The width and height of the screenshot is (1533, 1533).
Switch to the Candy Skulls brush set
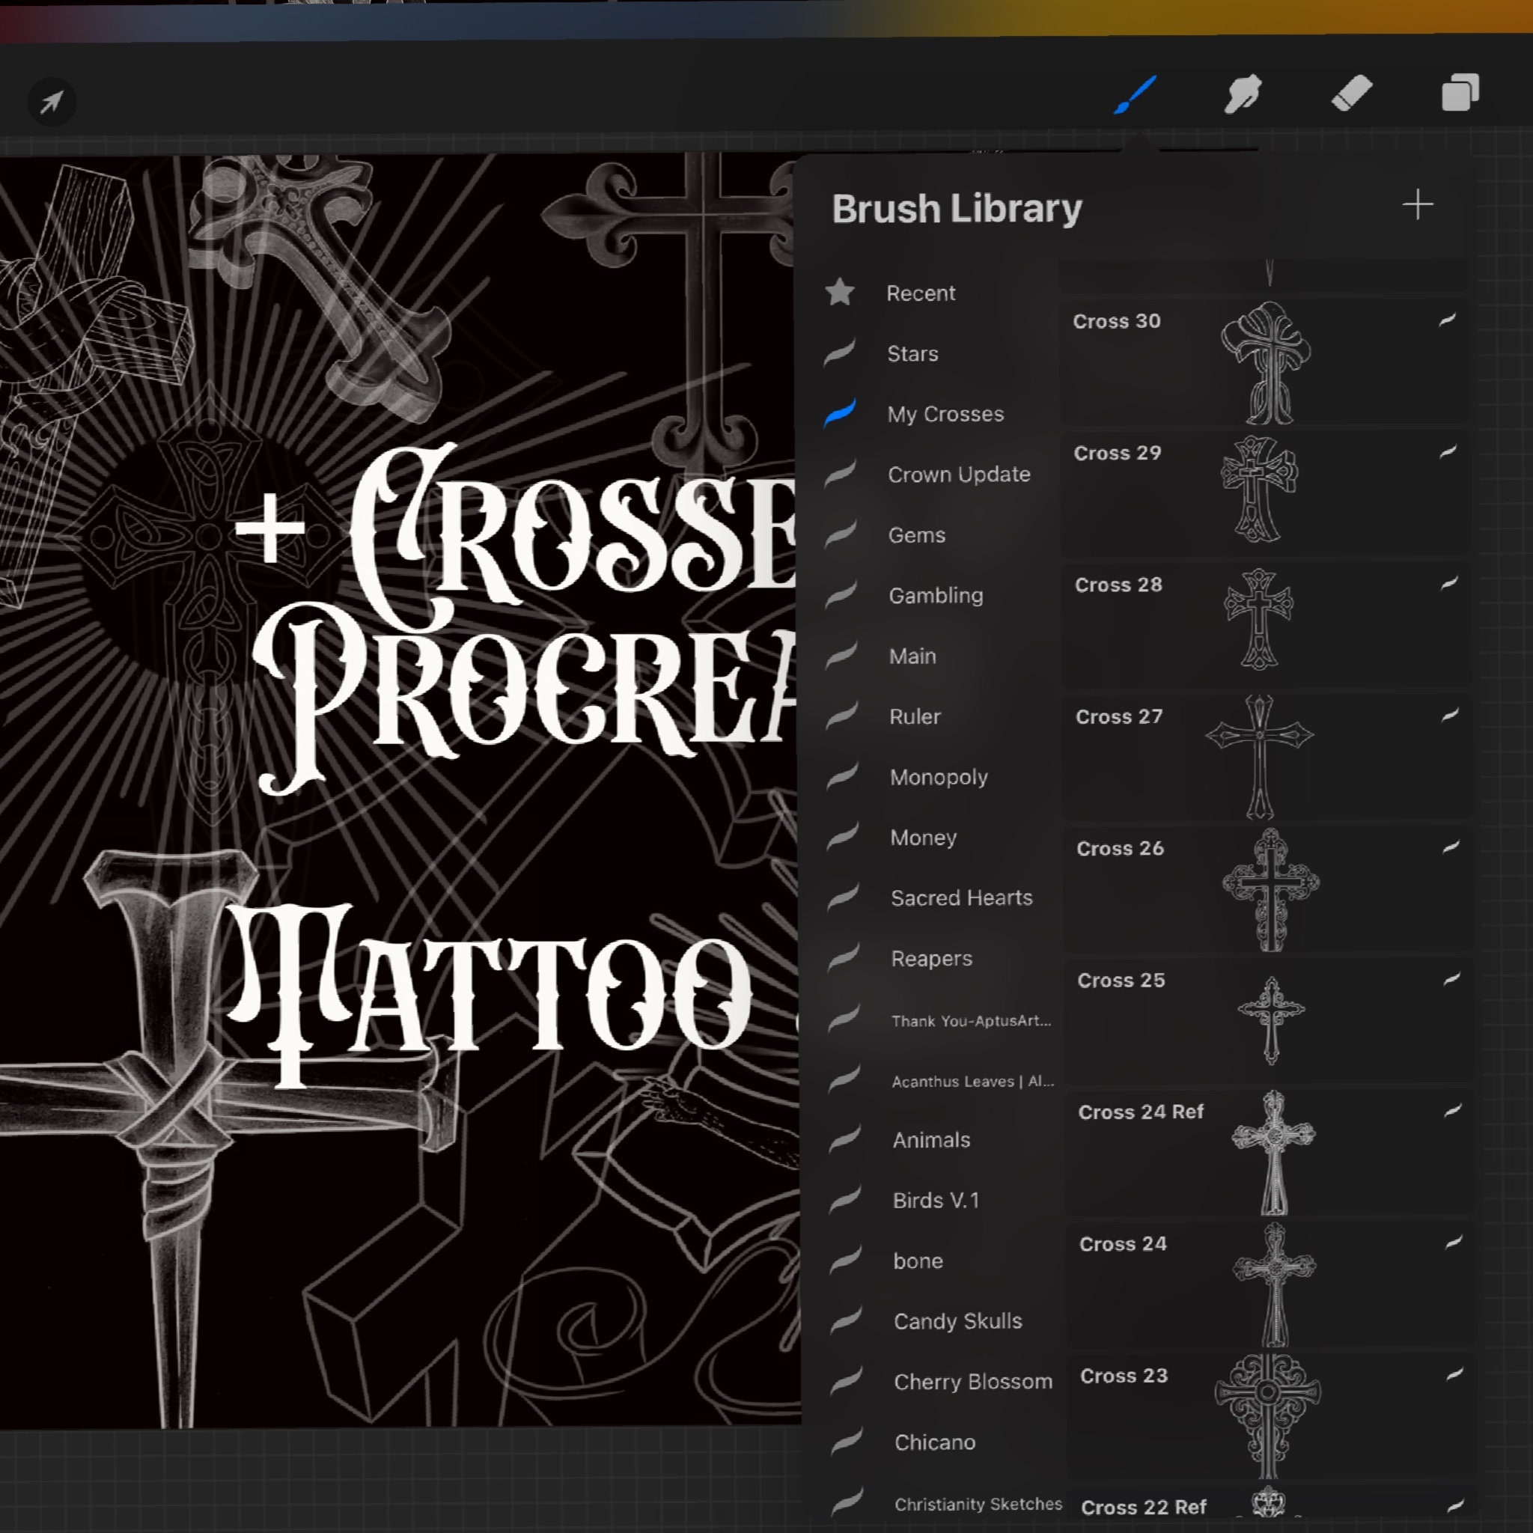point(957,1320)
